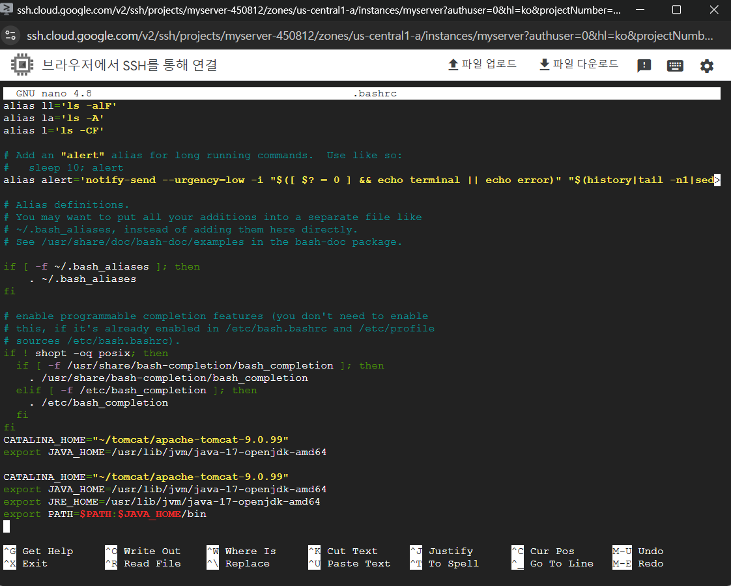The height and width of the screenshot is (586, 731).
Task: Click the SSH chip logo icon
Action: (21, 65)
